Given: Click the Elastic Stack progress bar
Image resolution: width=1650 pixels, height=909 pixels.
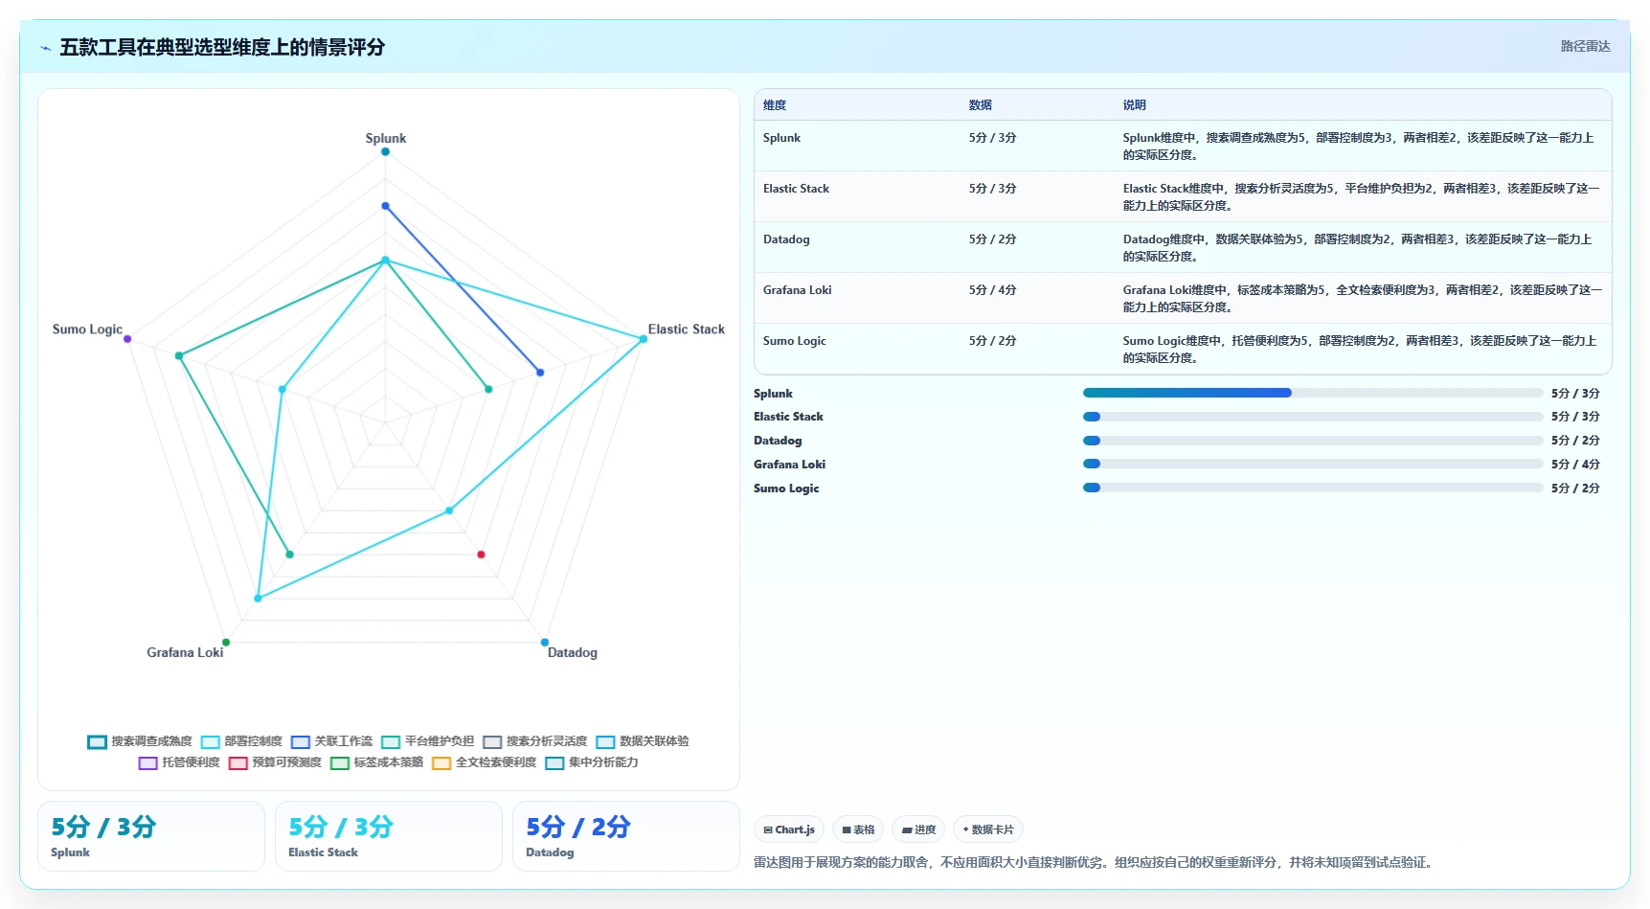Looking at the screenshot, I should point(1313,417).
